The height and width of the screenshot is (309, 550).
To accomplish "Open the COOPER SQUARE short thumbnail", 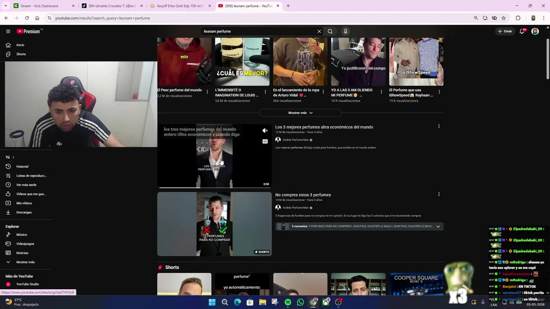I will (x=416, y=284).
